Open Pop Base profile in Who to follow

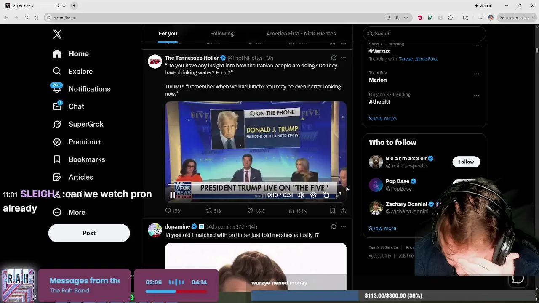(x=398, y=181)
